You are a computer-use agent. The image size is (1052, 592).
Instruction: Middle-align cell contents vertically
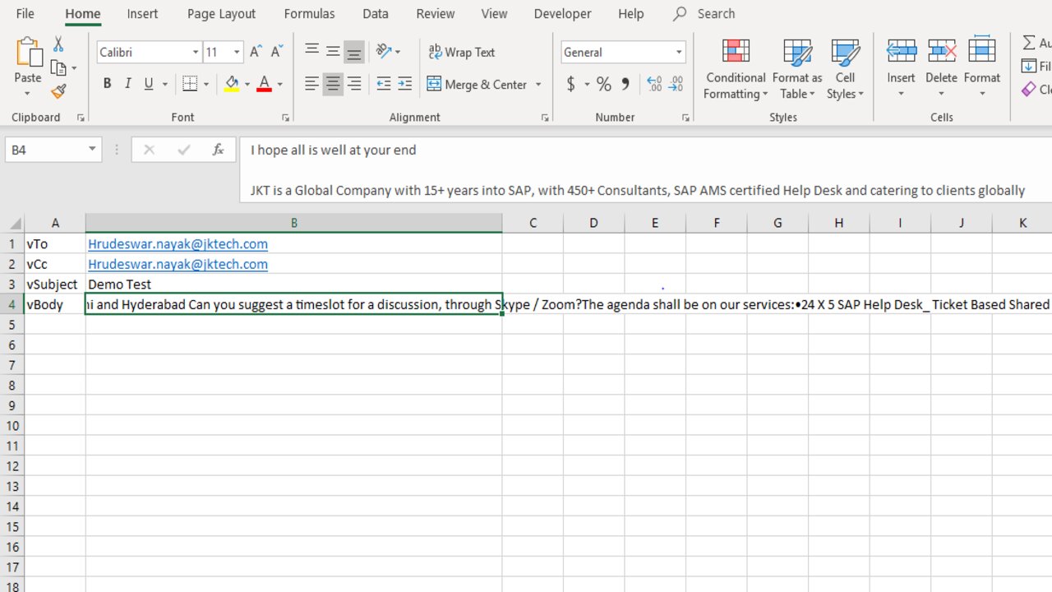333,52
